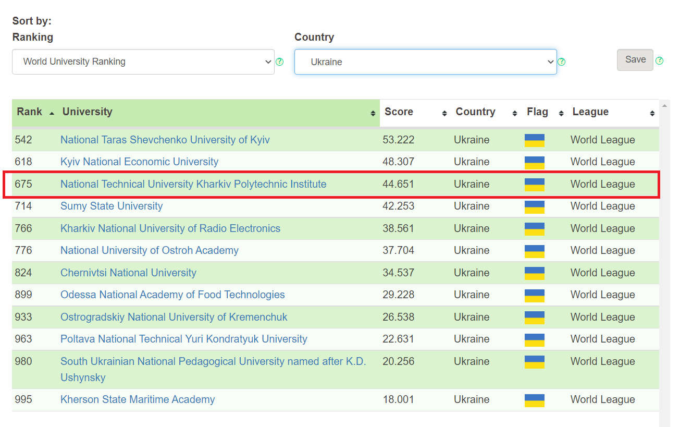
Task: Click rank number 542
Action: click(23, 140)
